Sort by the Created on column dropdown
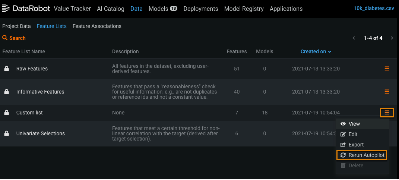This screenshot has width=399, height=180. tap(316, 51)
